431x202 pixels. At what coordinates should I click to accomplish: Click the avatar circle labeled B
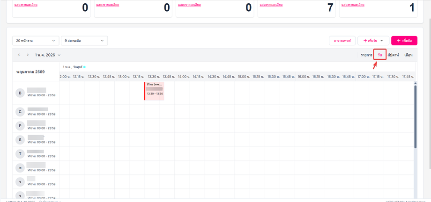(20, 93)
